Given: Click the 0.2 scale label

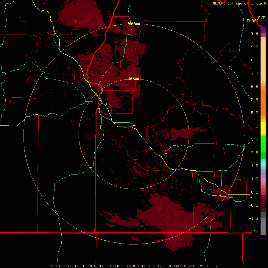Looking at the screenshot, I should point(255,192).
